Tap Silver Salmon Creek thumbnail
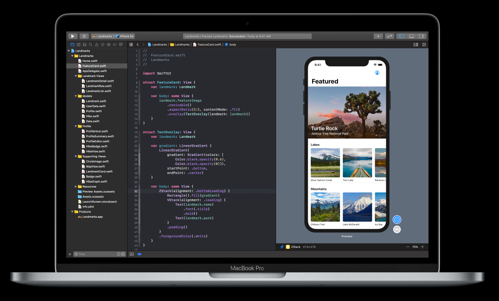 (x=325, y=163)
